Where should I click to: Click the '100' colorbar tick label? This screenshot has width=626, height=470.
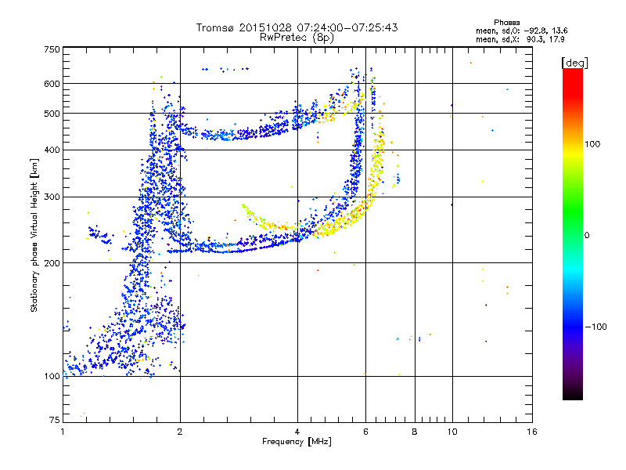(592, 144)
